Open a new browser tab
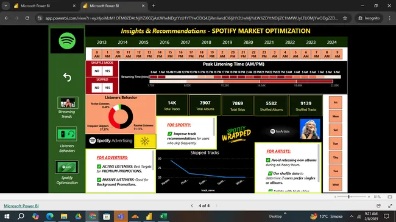Image resolution: width=396 pixels, height=222 pixels. (154, 5)
